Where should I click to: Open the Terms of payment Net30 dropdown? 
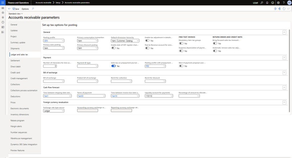pos(88,96)
